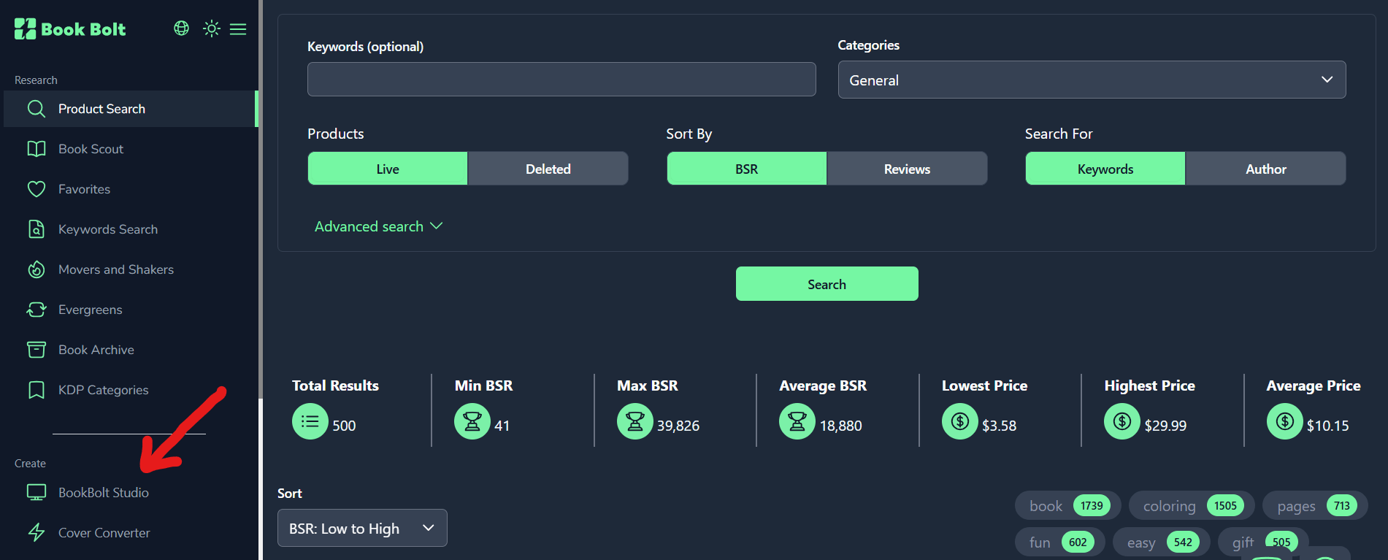1388x560 pixels.
Task: Open Product Search page
Action: tap(131, 109)
